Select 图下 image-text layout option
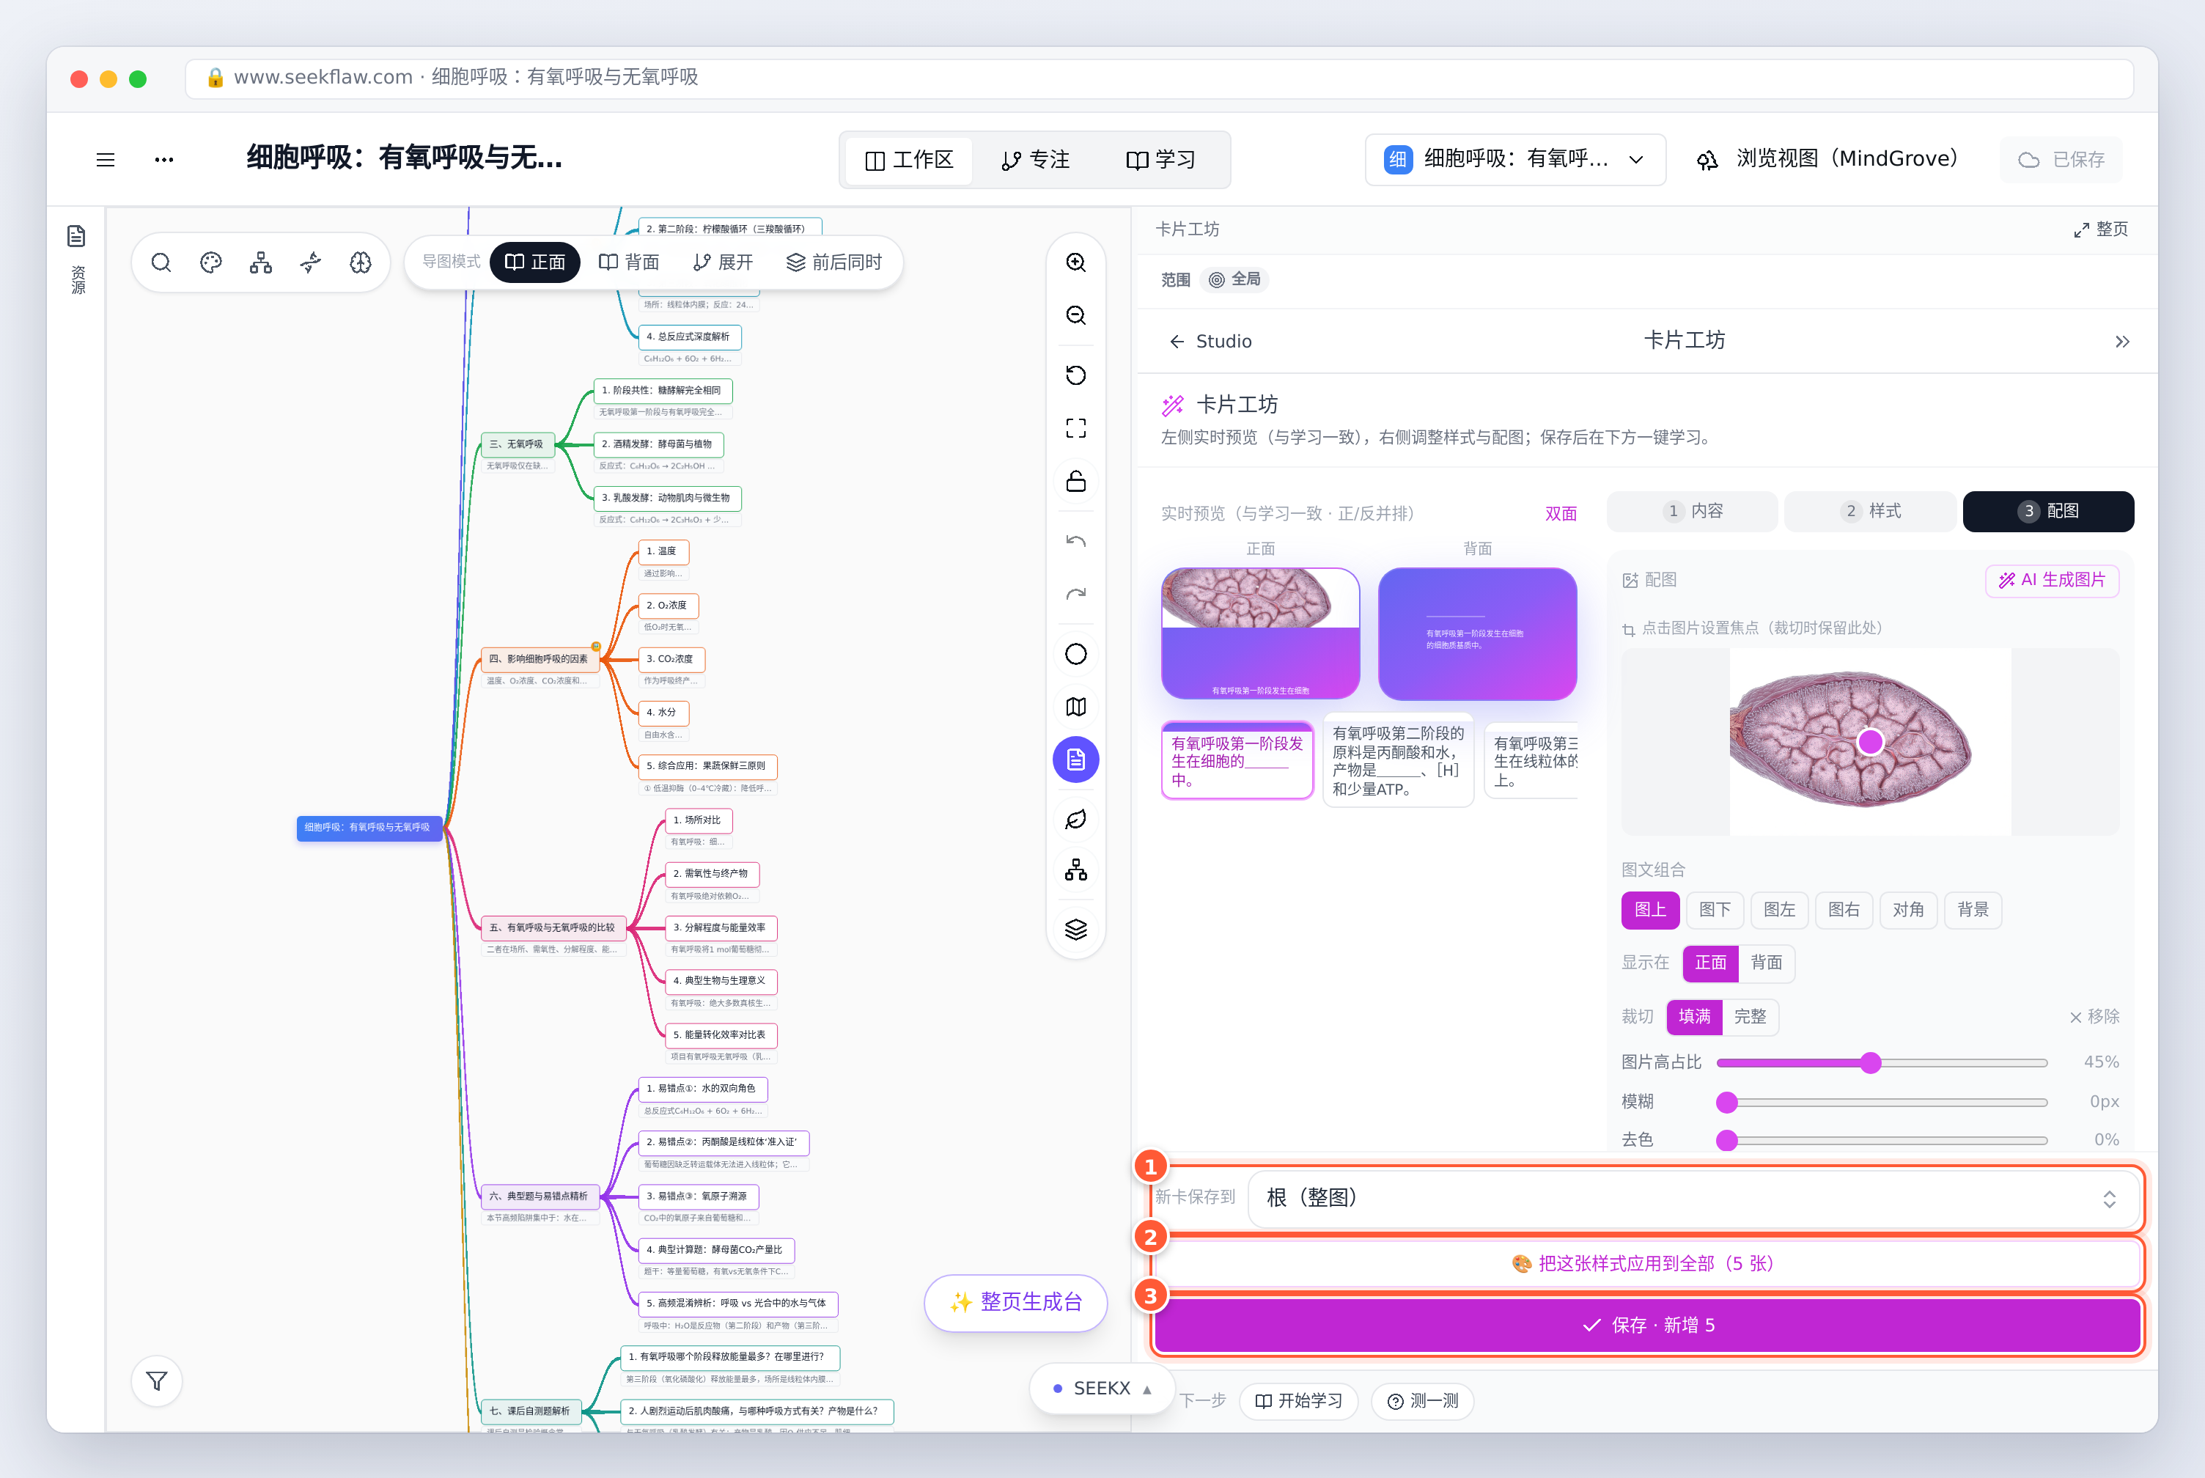 click(1715, 910)
